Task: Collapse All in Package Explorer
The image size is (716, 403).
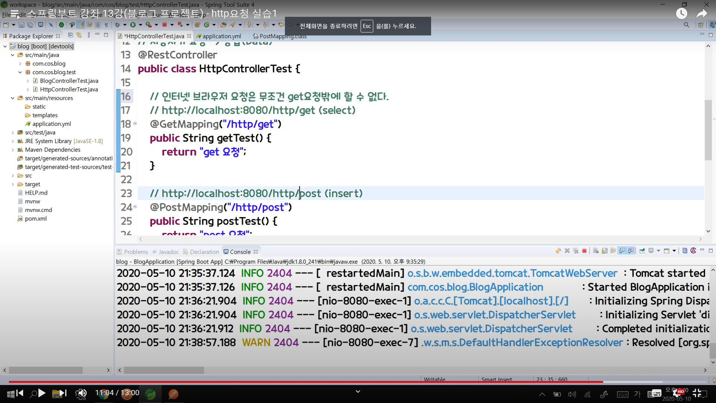Action: pos(70,35)
